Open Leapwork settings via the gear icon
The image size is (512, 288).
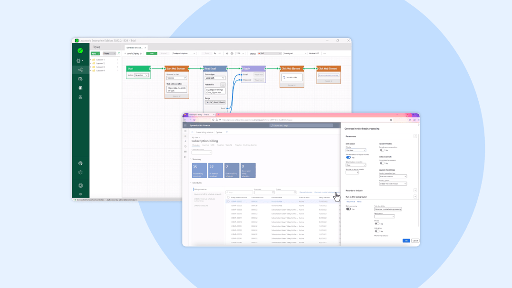(80, 172)
